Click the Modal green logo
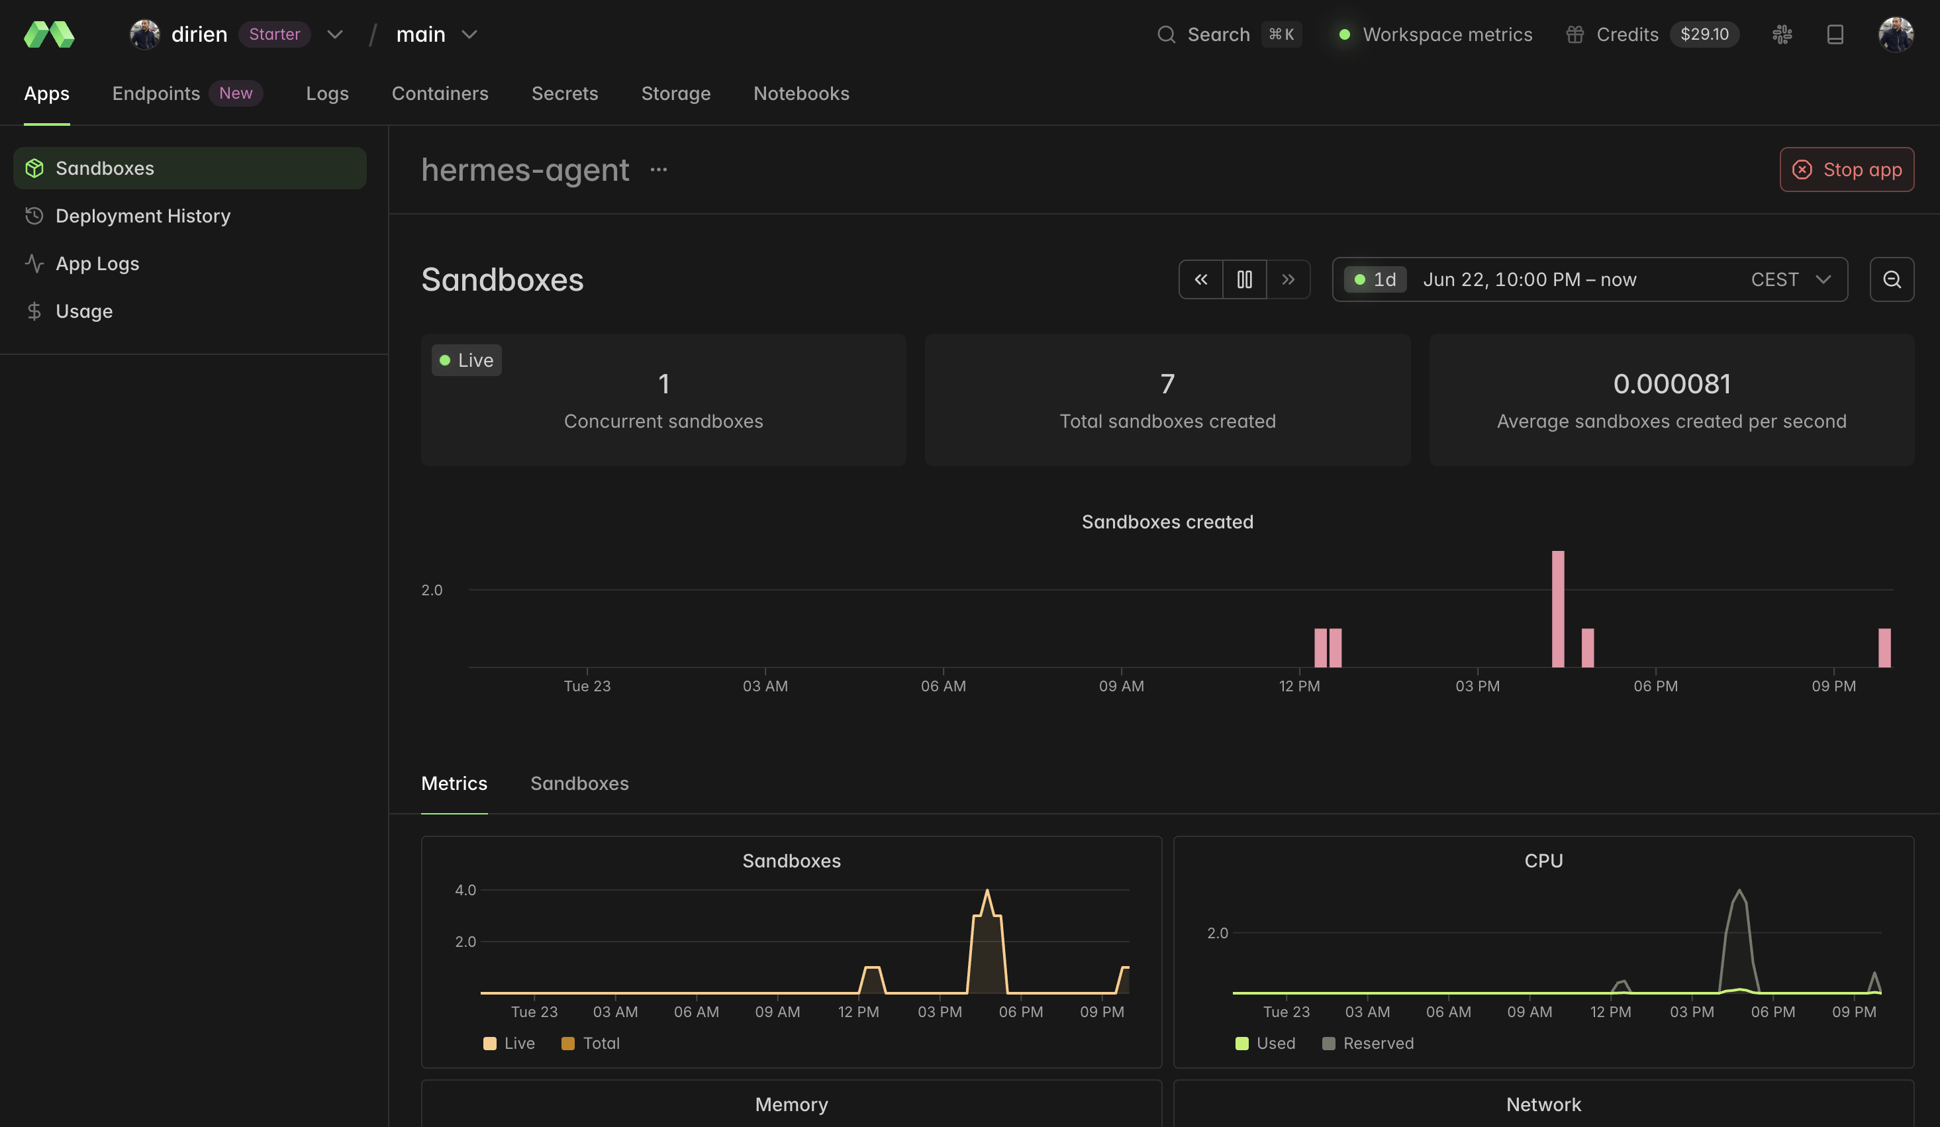Screen dimensions: 1940x1127 (x=49, y=34)
